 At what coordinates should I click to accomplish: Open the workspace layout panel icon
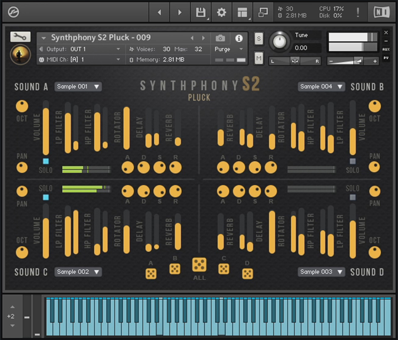[242, 12]
